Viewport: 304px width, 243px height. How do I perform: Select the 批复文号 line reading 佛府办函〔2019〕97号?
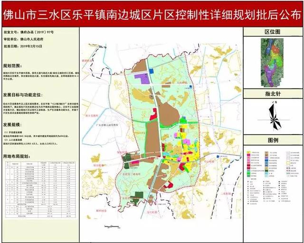[x=29, y=32]
